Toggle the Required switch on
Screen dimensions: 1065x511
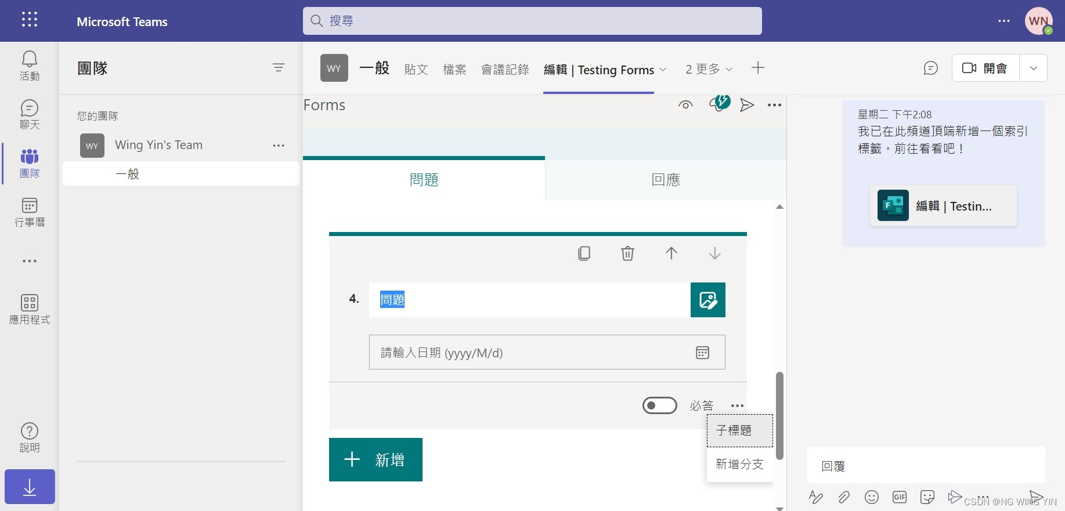(x=660, y=405)
